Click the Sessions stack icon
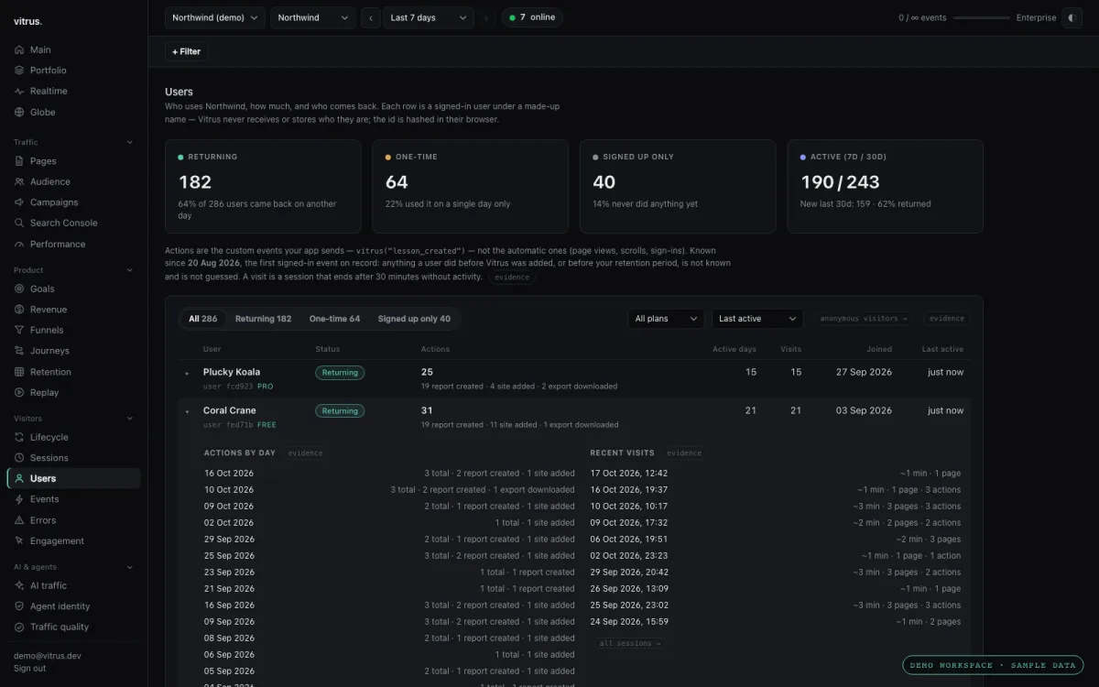The image size is (1099, 687). (x=19, y=458)
